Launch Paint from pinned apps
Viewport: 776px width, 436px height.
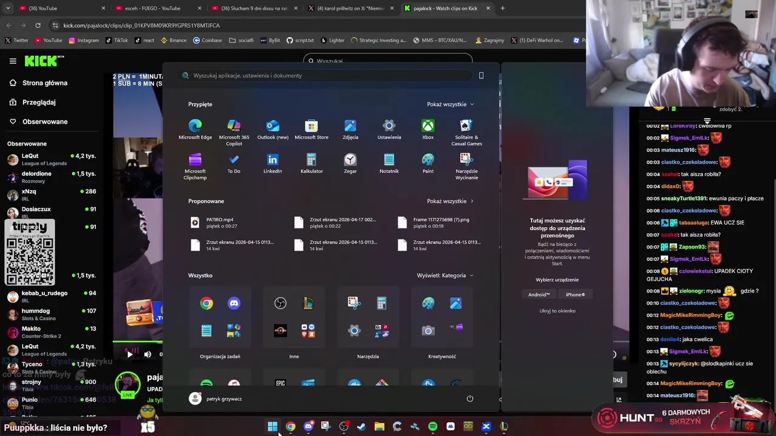click(x=428, y=163)
